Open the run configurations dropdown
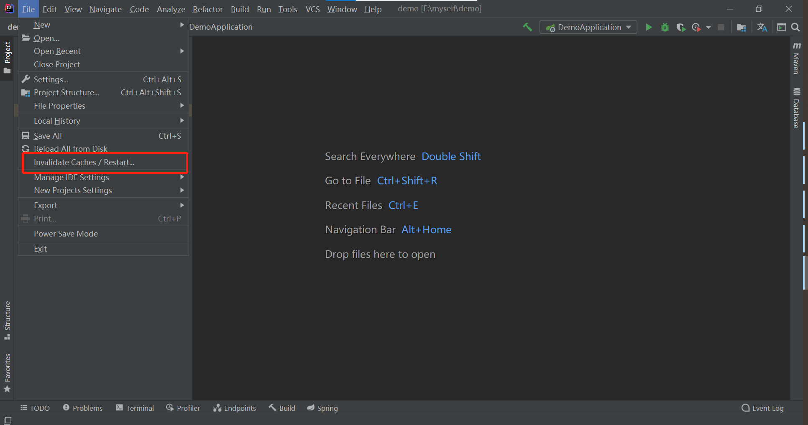This screenshot has width=808, height=425. coord(588,27)
